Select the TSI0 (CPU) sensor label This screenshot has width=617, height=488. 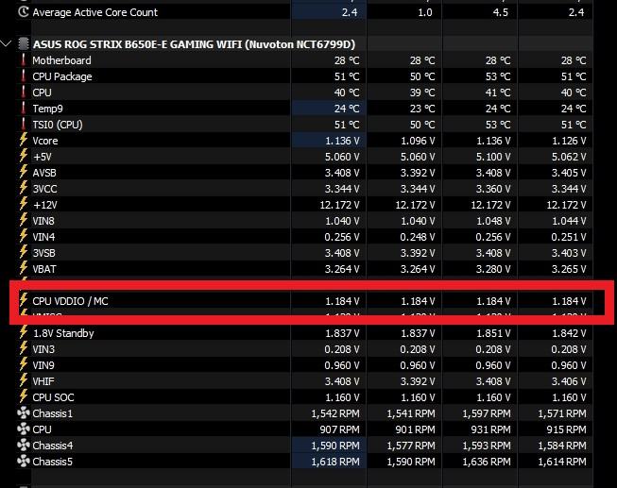57,125
